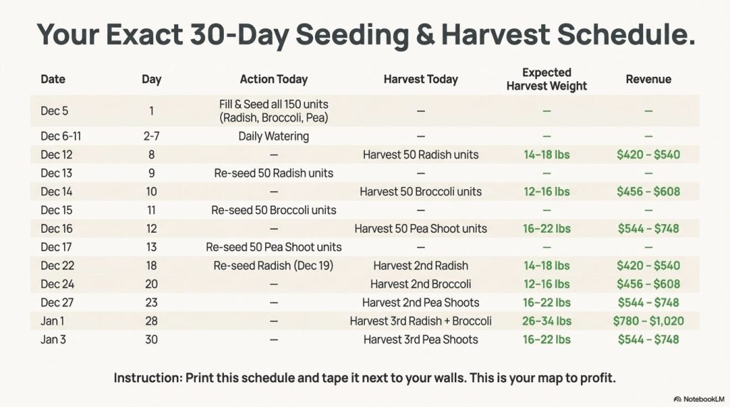Click the slide title heading
730x407 pixels.
365,34
